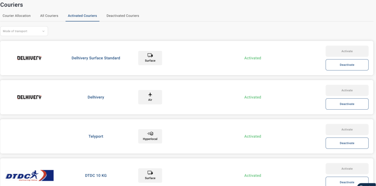Open the Mode of transport dropdown

tap(24, 31)
